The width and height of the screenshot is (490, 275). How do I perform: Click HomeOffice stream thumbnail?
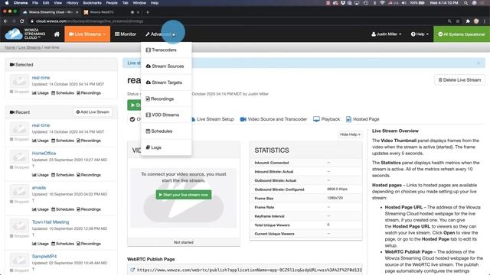tap(19, 157)
